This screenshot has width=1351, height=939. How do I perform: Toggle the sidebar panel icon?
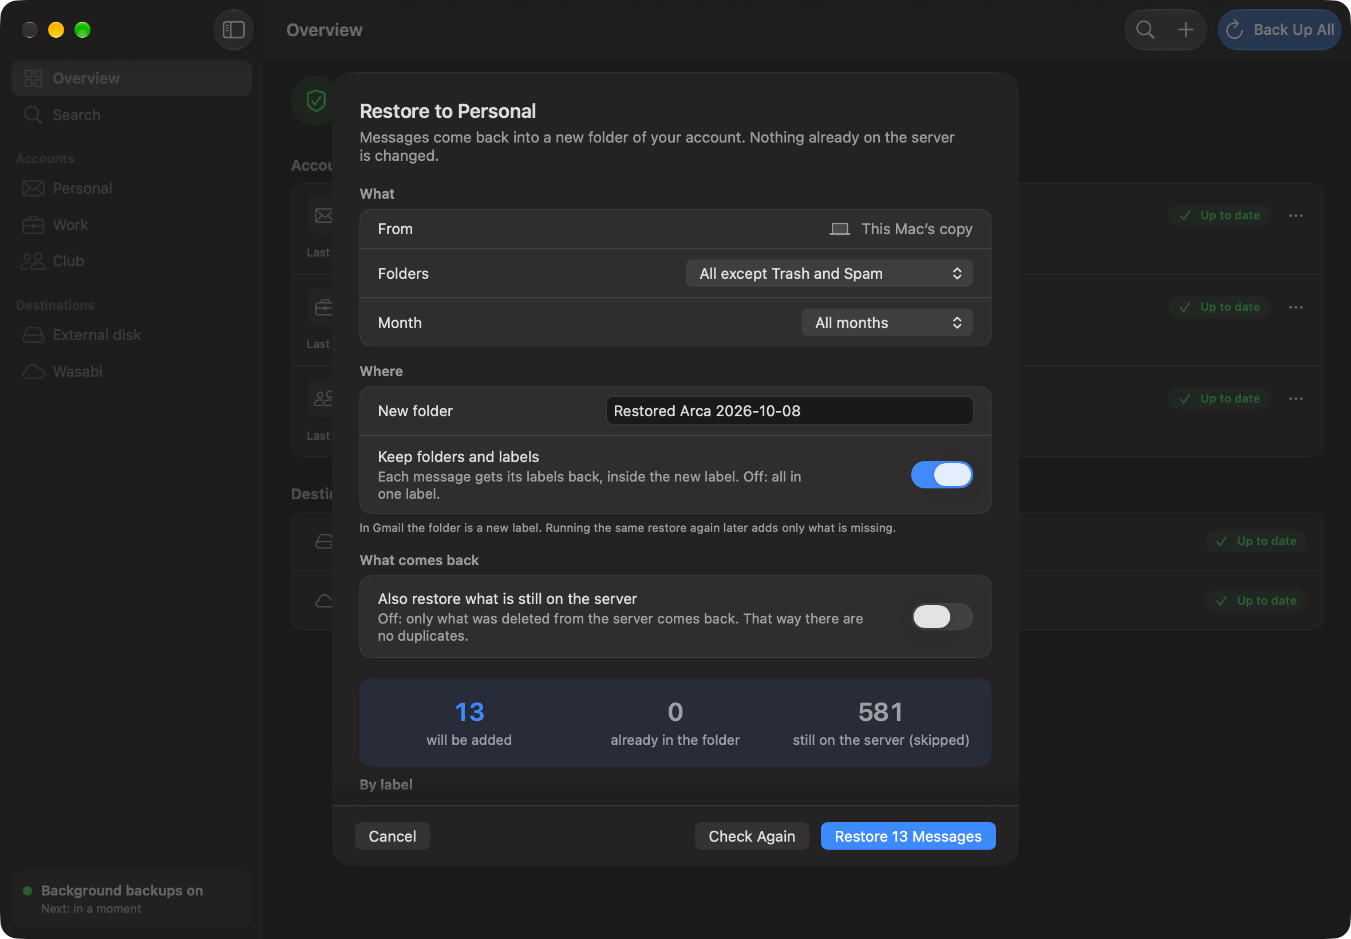(x=234, y=29)
